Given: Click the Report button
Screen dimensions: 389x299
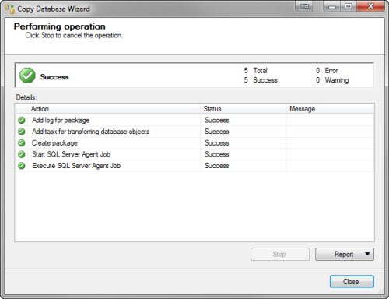Looking at the screenshot, I should coord(345,254).
